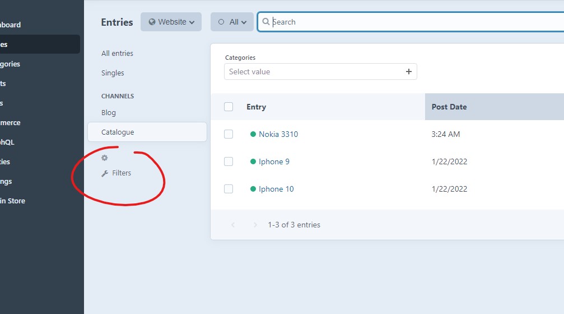This screenshot has height=314, width=564.
Task: Click the gear settings icon below Catalogue
Action: click(104, 158)
